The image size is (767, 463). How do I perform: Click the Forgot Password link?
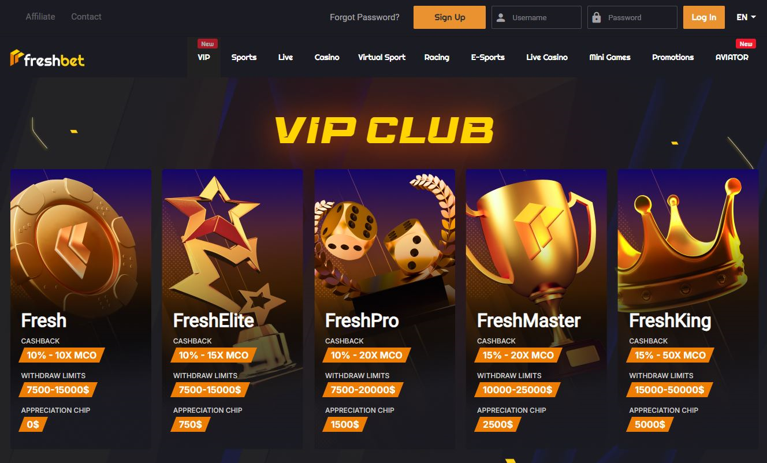pyautogui.click(x=364, y=17)
